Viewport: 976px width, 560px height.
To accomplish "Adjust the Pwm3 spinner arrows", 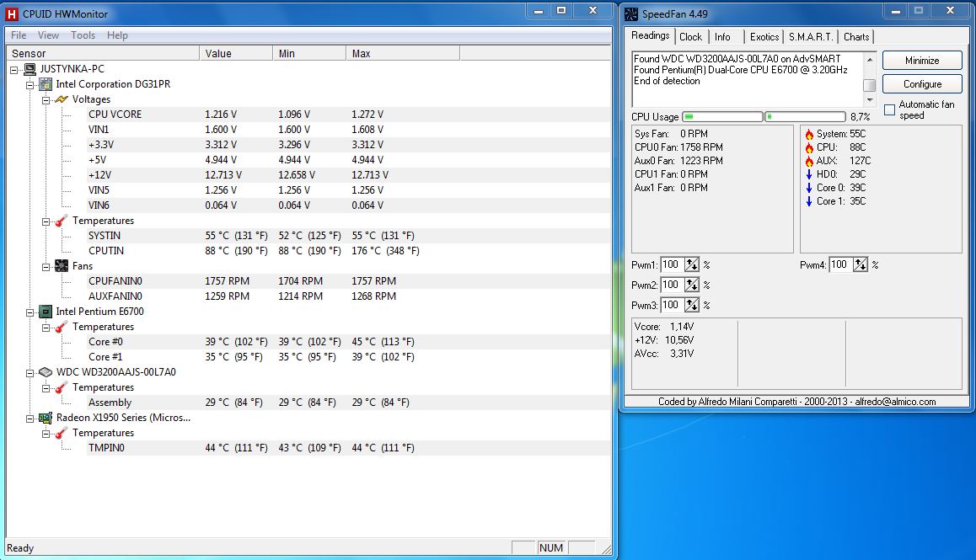I will tap(691, 306).
